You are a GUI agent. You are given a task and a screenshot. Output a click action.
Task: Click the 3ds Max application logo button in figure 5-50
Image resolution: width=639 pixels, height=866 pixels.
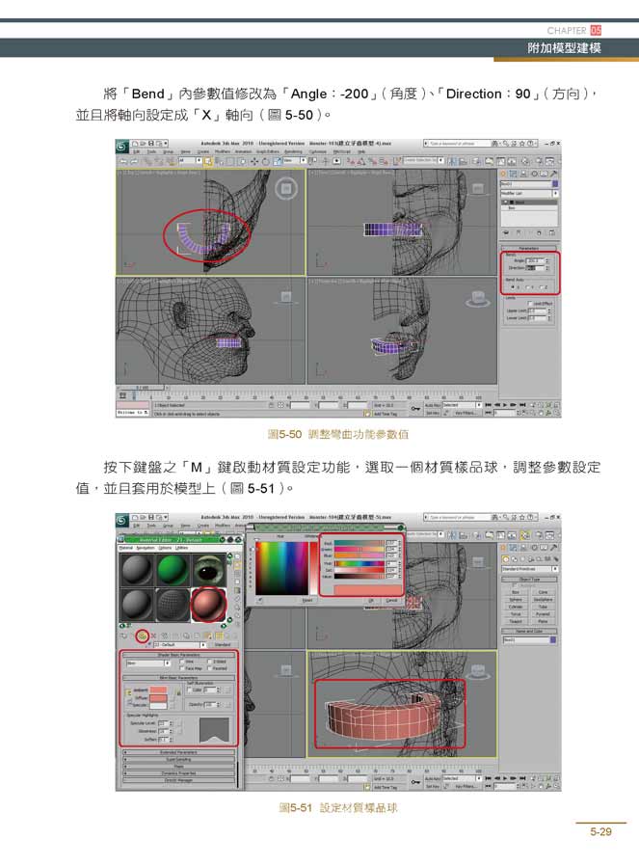click(x=122, y=147)
